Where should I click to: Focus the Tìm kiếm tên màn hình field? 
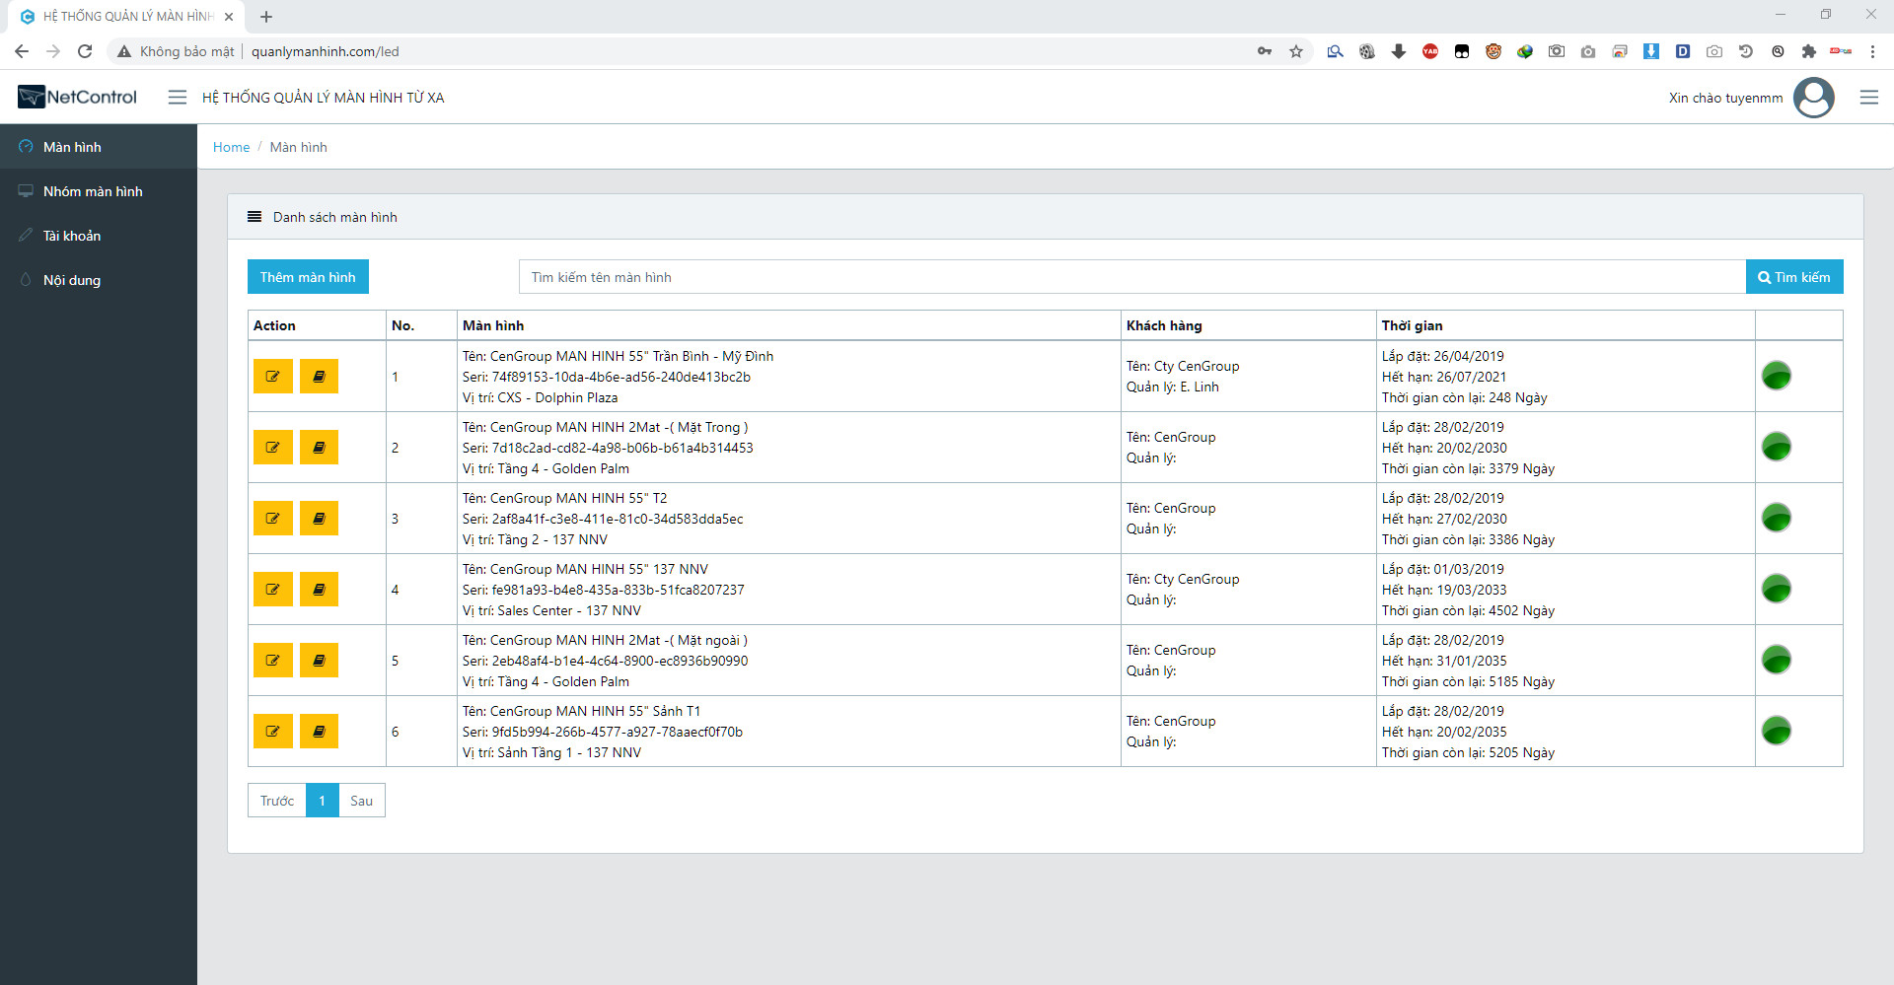click(1131, 277)
